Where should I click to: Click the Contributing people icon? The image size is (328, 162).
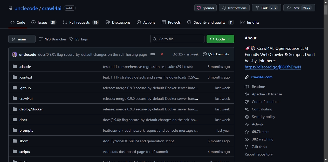pyautogui.click(x=247, y=109)
